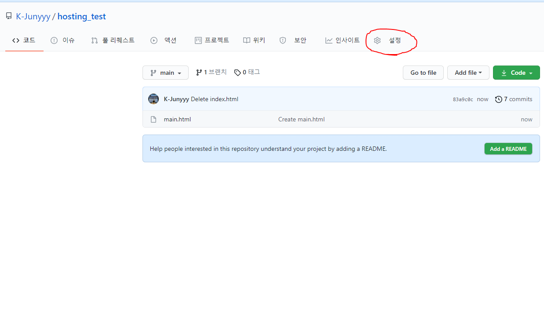Viewport: 544px width, 314px height.
Task: Open the Create main.html commit message
Action: [x=301, y=119]
